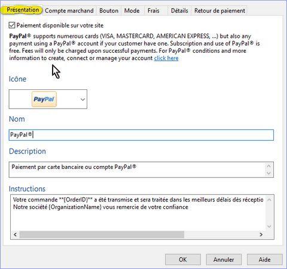The height and width of the screenshot is (269, 287).
Task: Click the 'Notre société {OrganizationName}' line
Action: coord(100,207)
